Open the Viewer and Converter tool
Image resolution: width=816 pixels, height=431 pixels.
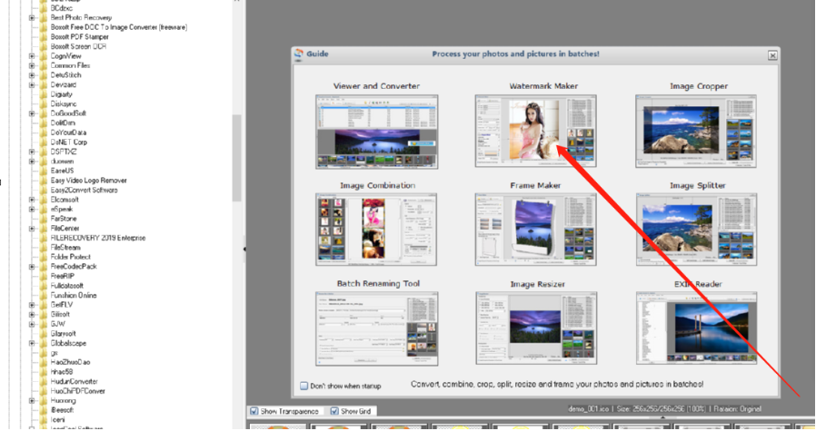pyautogui.click(x=376, y=132)
